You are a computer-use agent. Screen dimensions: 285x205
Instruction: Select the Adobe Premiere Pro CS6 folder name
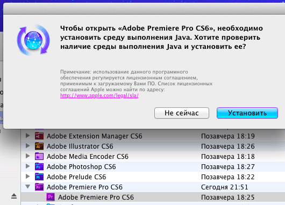tap(85, 187)
